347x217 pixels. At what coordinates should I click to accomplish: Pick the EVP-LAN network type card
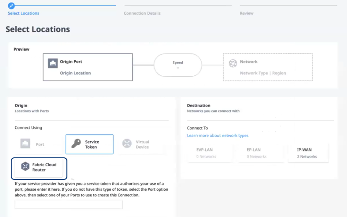(210, 153)
